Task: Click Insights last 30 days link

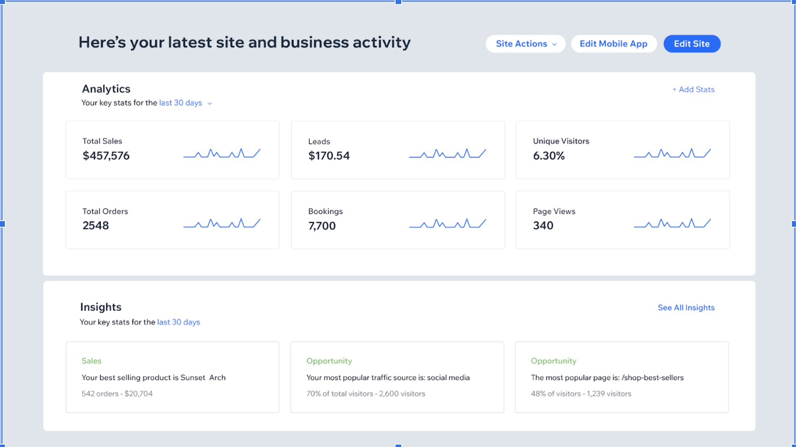Action: (x=179, y=322)
